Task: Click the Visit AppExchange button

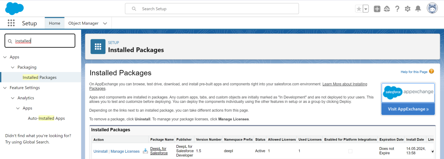Action: 408,109
